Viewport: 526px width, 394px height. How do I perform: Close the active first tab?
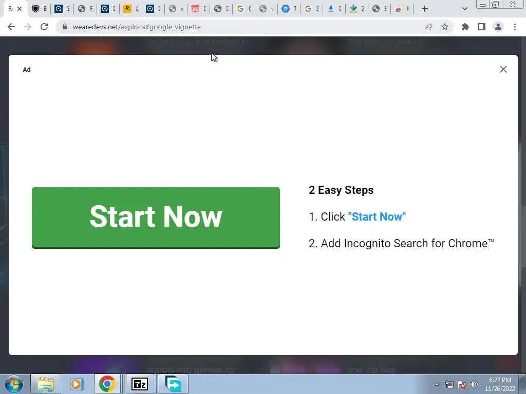pyautogui.click(x=20, y=9)
